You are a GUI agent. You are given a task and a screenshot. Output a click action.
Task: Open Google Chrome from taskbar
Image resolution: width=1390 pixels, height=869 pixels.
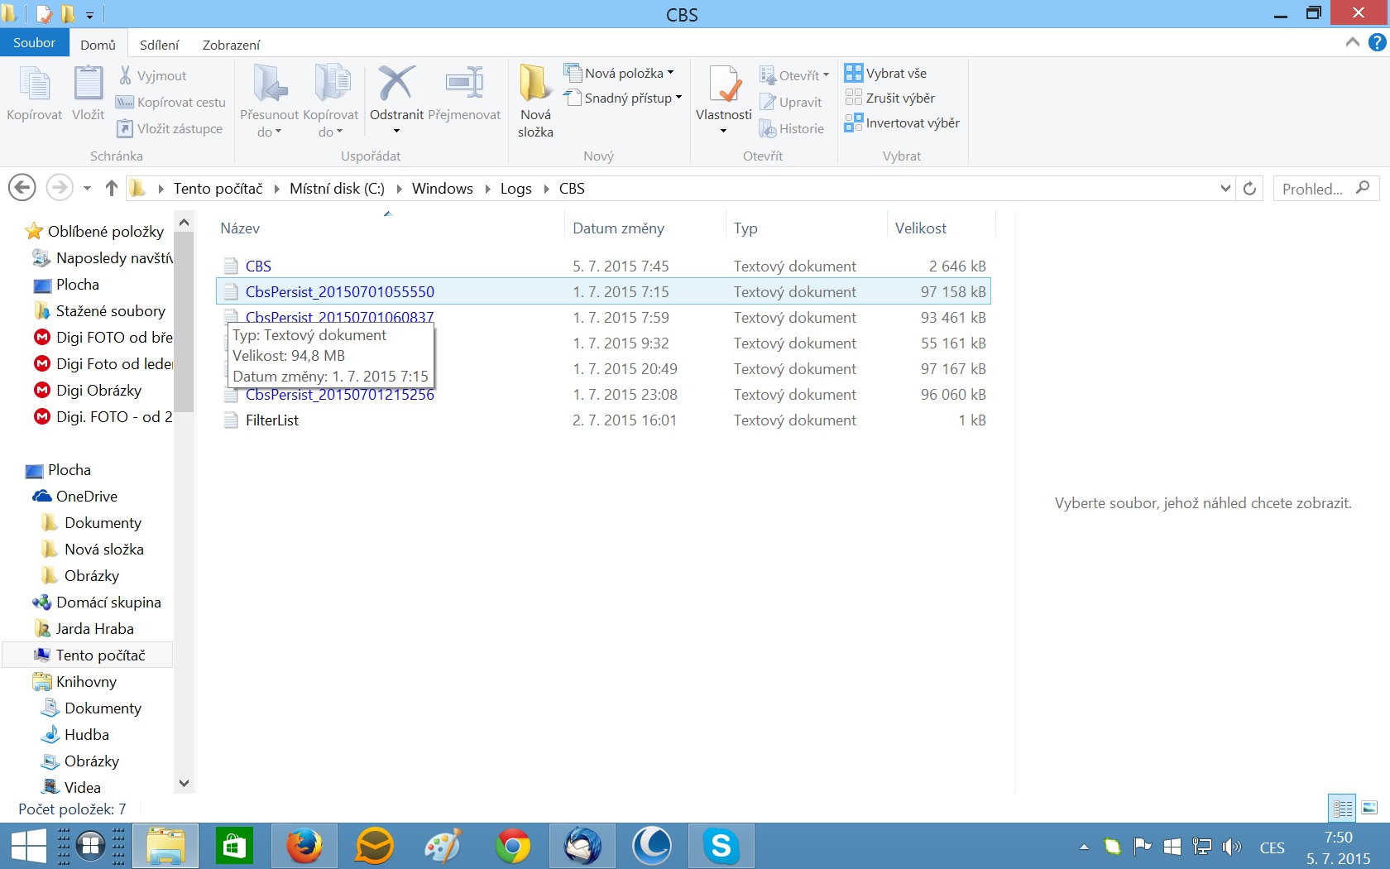[x=512, y=846]
